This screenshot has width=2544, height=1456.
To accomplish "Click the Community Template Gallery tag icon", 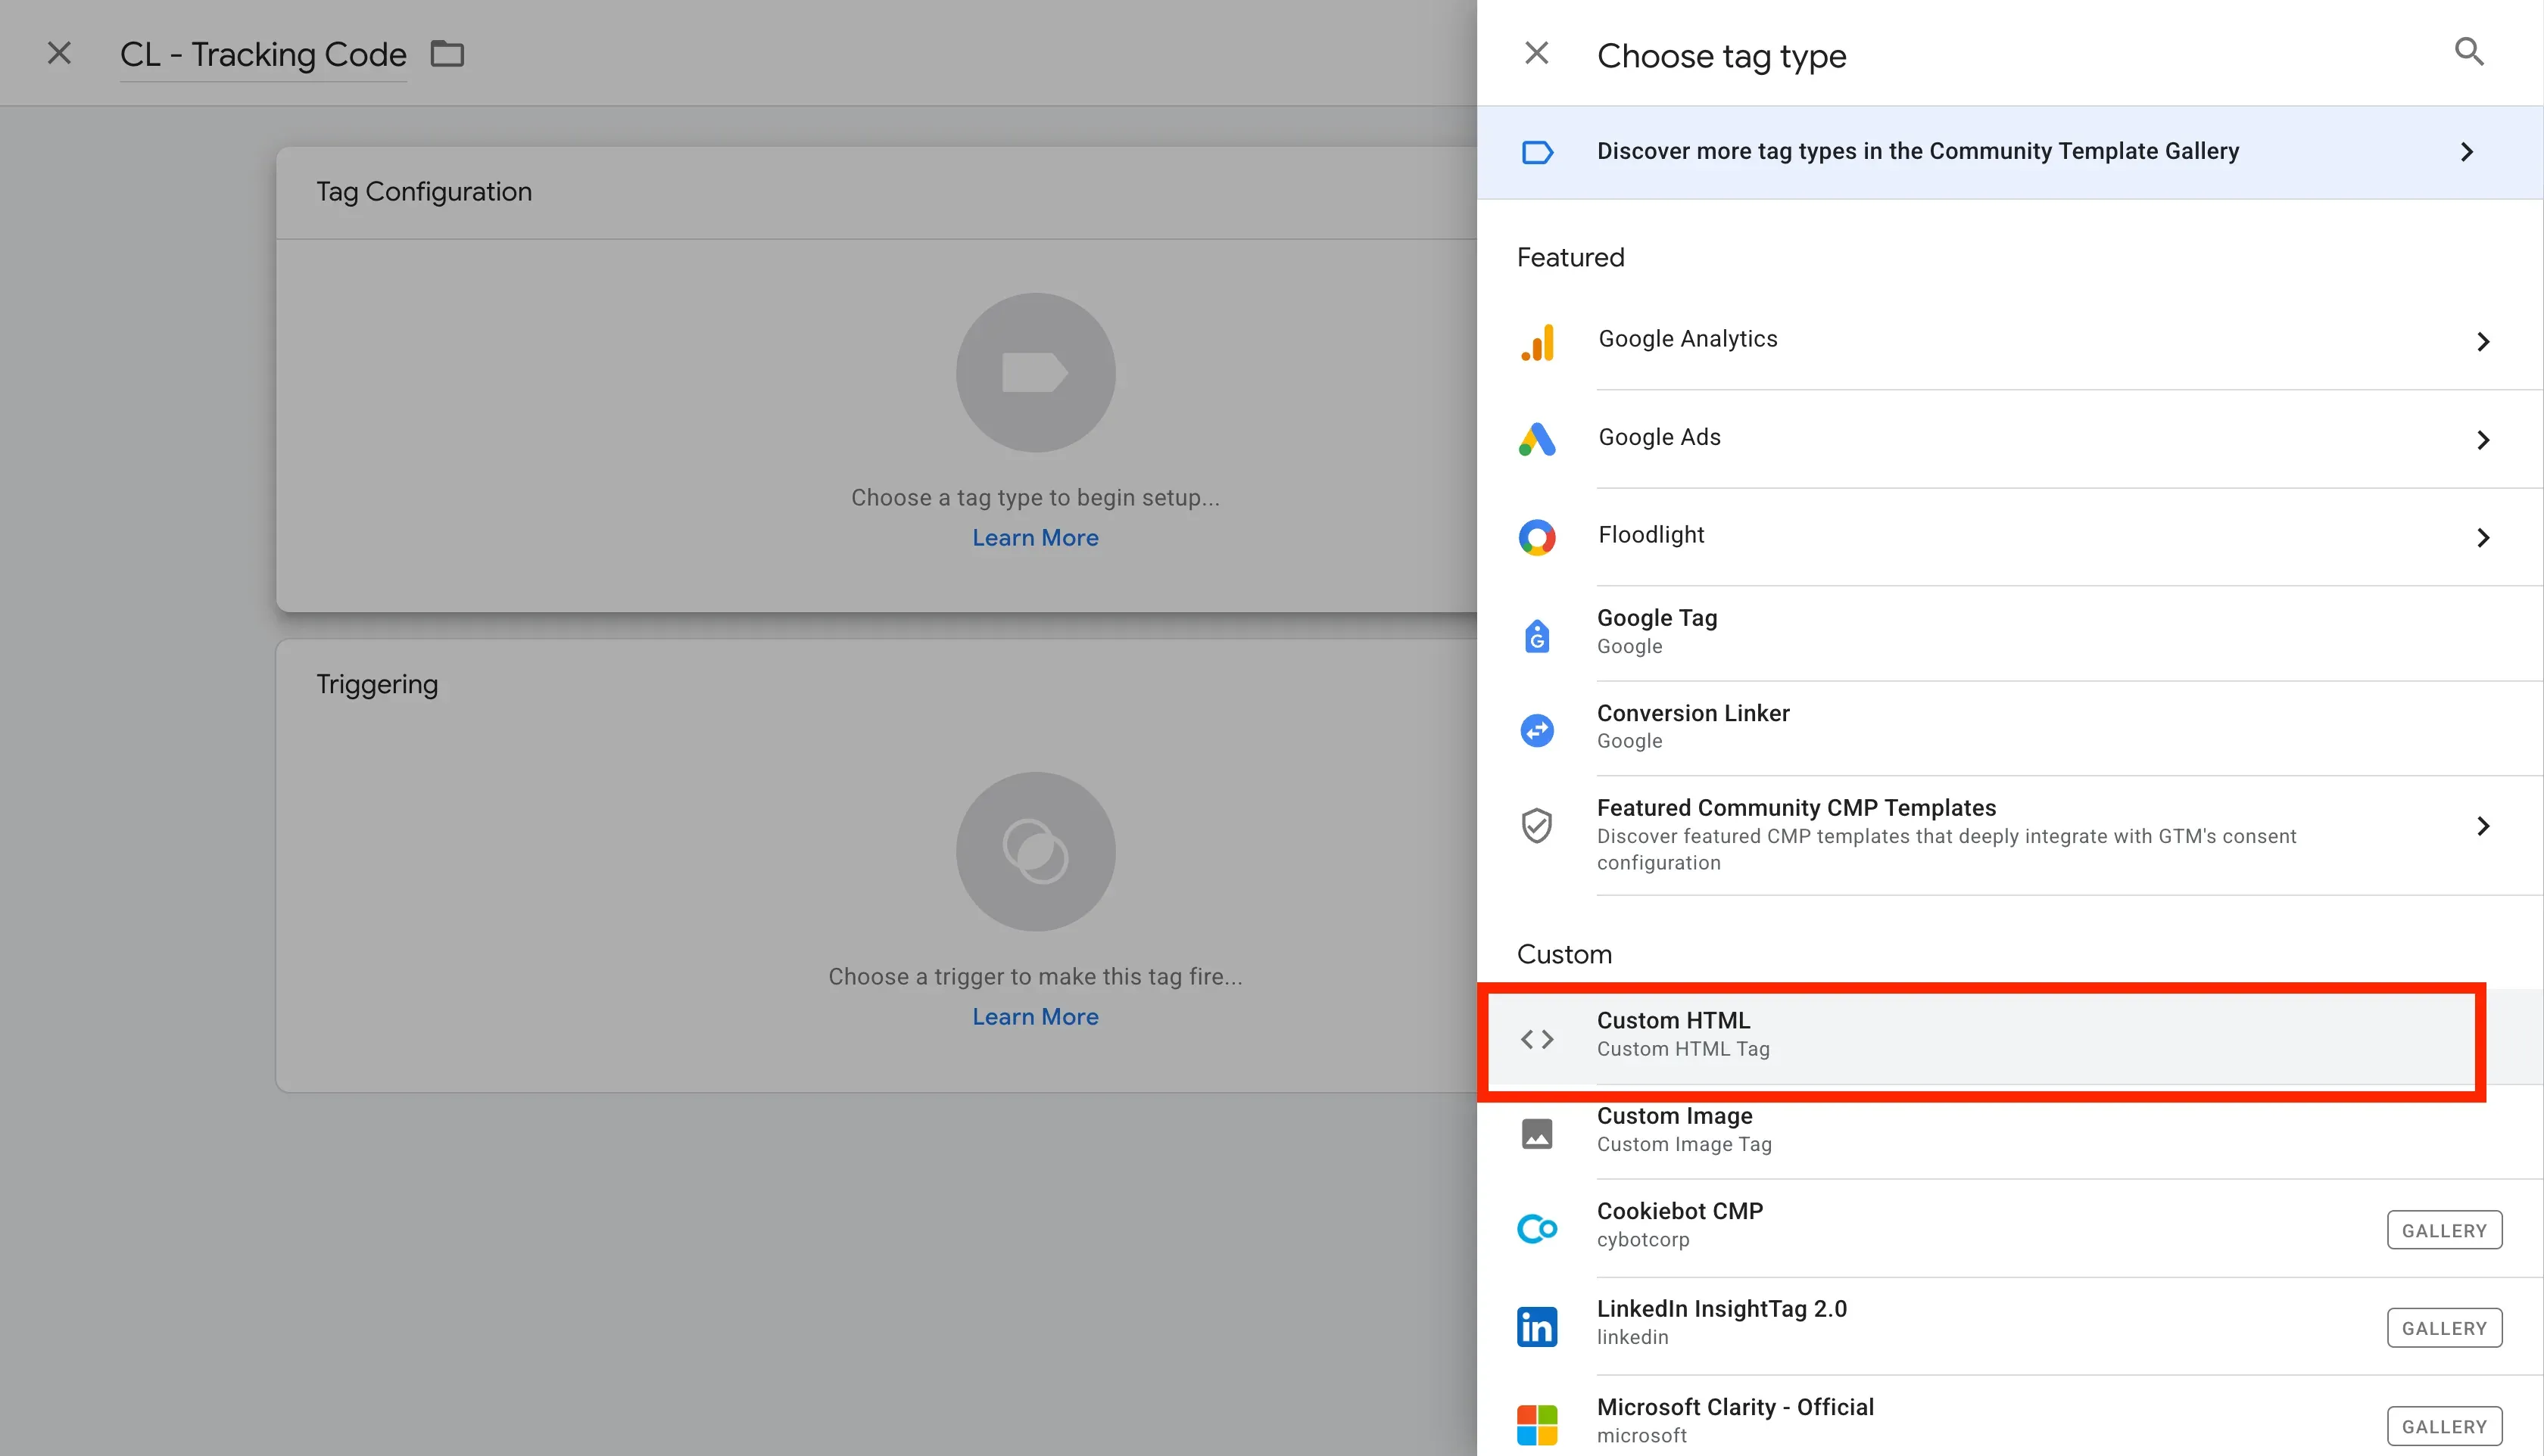I will point(1536,152).
